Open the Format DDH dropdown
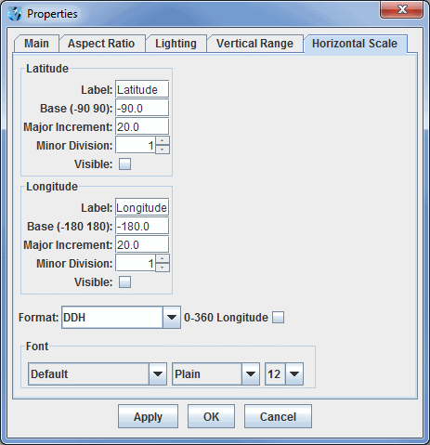 pos(121,318)
